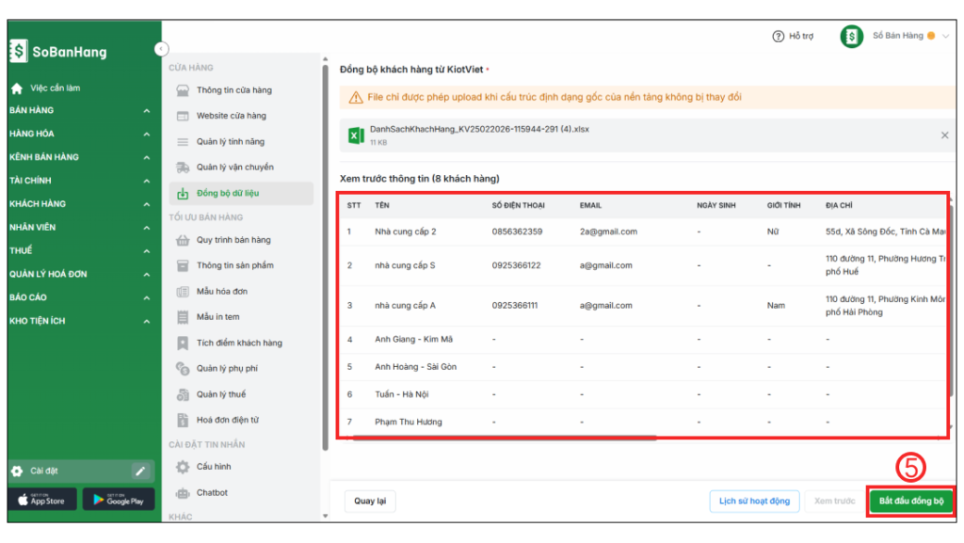Open the Chatbot icon in settings menu
This screenshot has width=964, height=543.
click(x=183, y=493)
